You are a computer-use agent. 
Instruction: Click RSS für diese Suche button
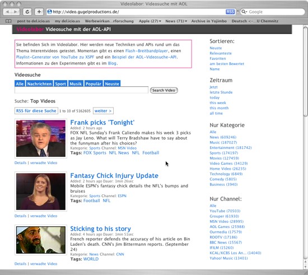[36, 111]
